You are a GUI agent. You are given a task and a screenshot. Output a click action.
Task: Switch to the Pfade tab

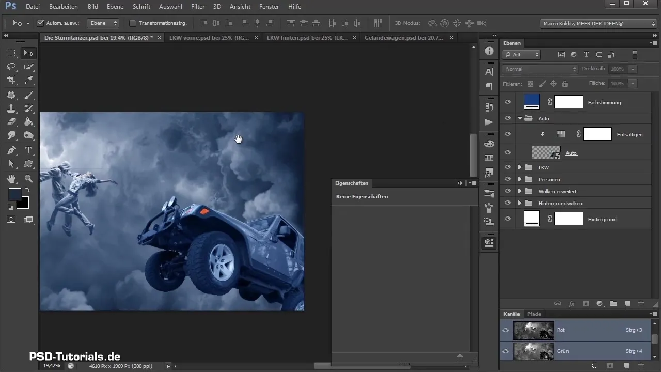pos(534,314)
